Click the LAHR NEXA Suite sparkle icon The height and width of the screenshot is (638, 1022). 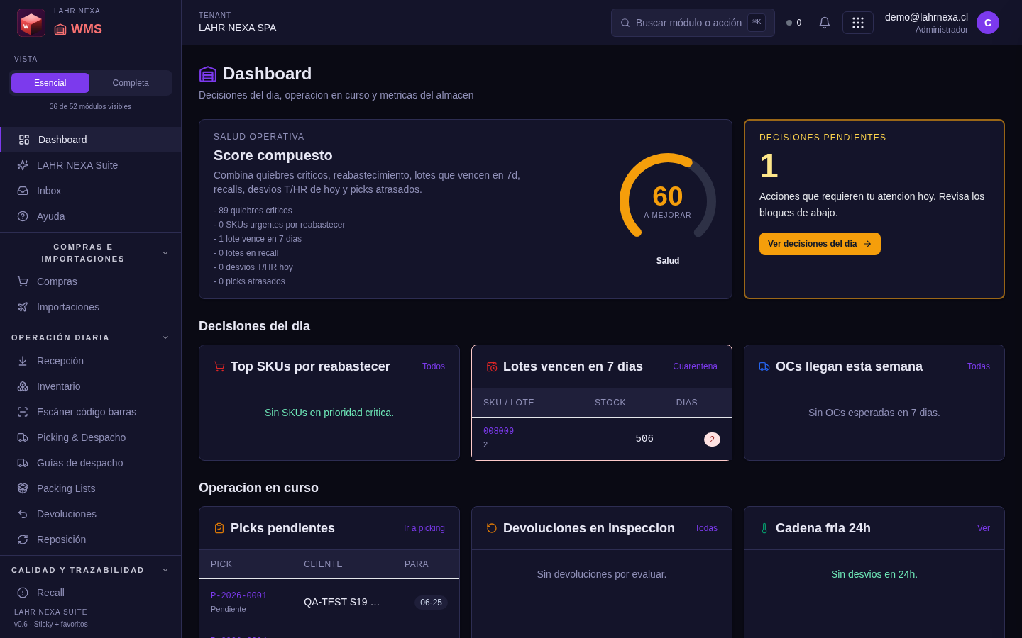coord(23,165)
